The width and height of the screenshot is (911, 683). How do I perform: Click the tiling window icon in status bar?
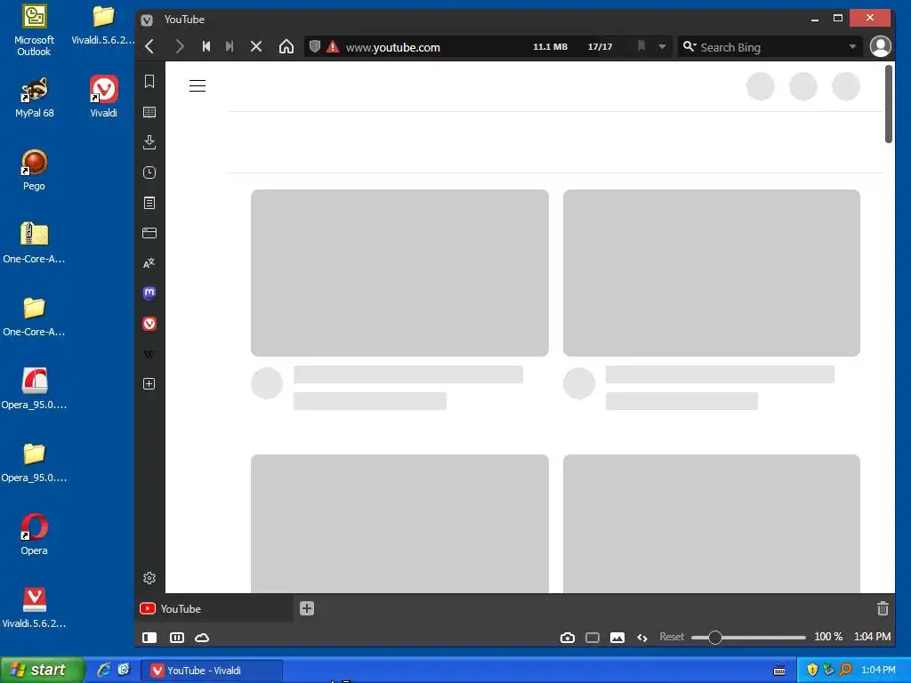pyautogui.click(x=593, y=638)
